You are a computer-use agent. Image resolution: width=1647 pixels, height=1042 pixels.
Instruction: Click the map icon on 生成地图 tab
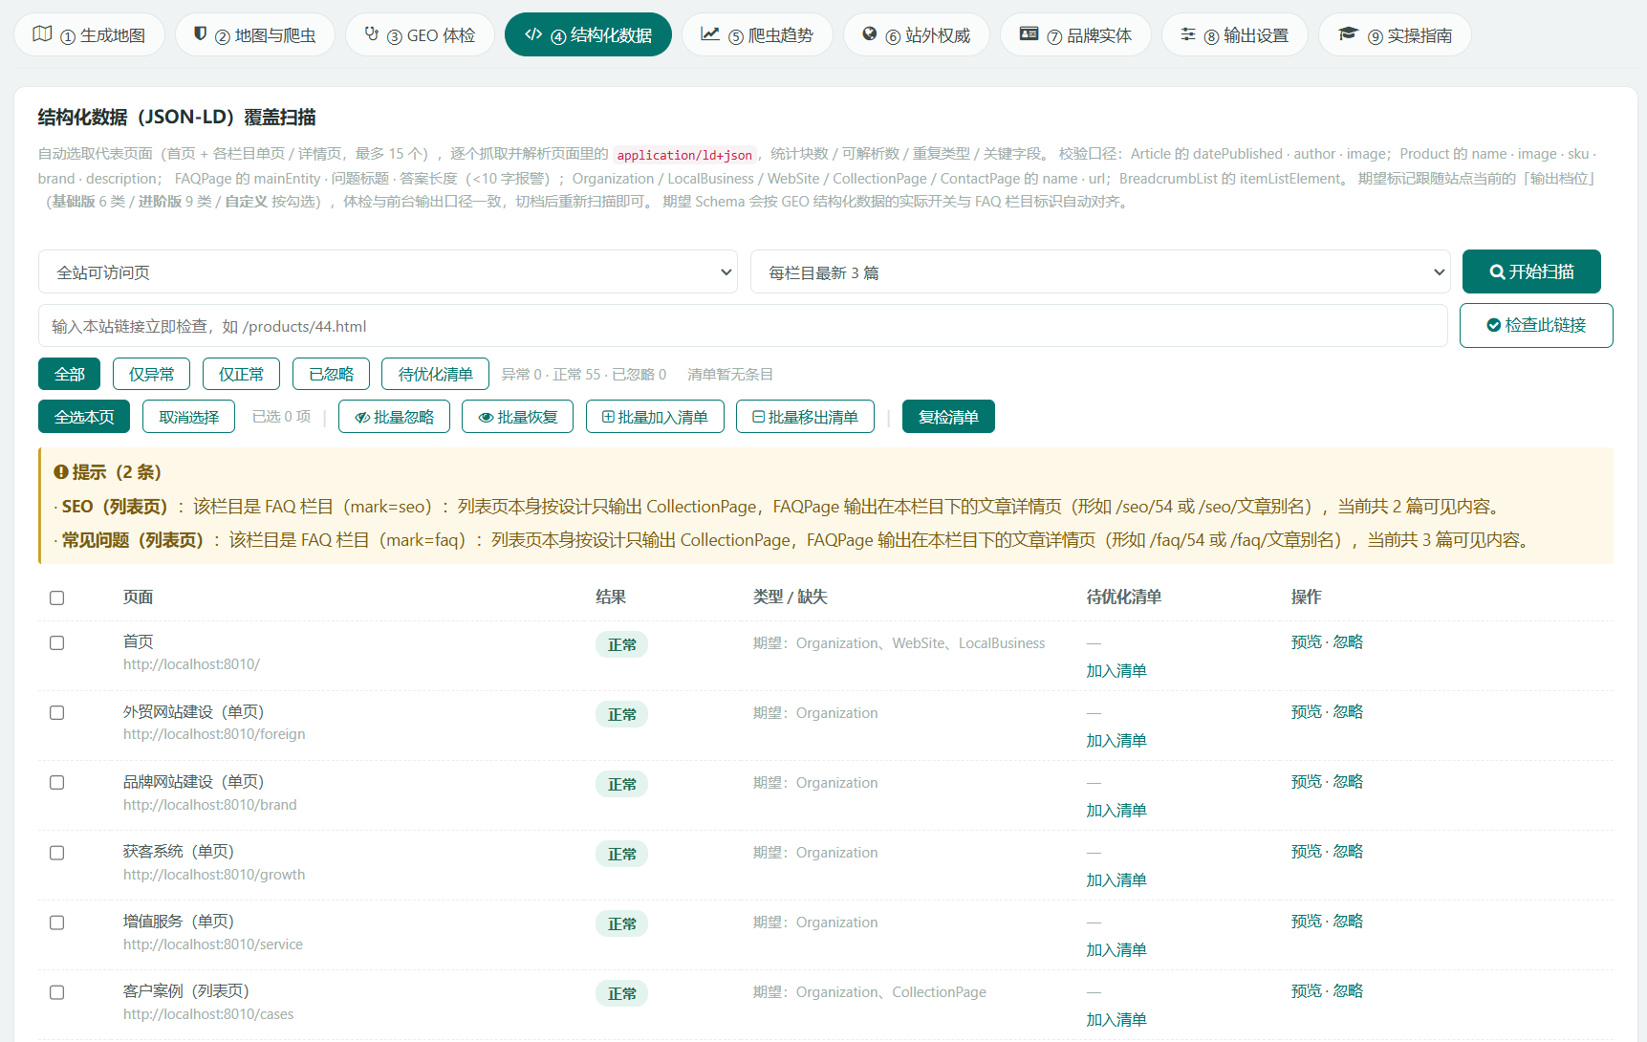coord(42,34)
